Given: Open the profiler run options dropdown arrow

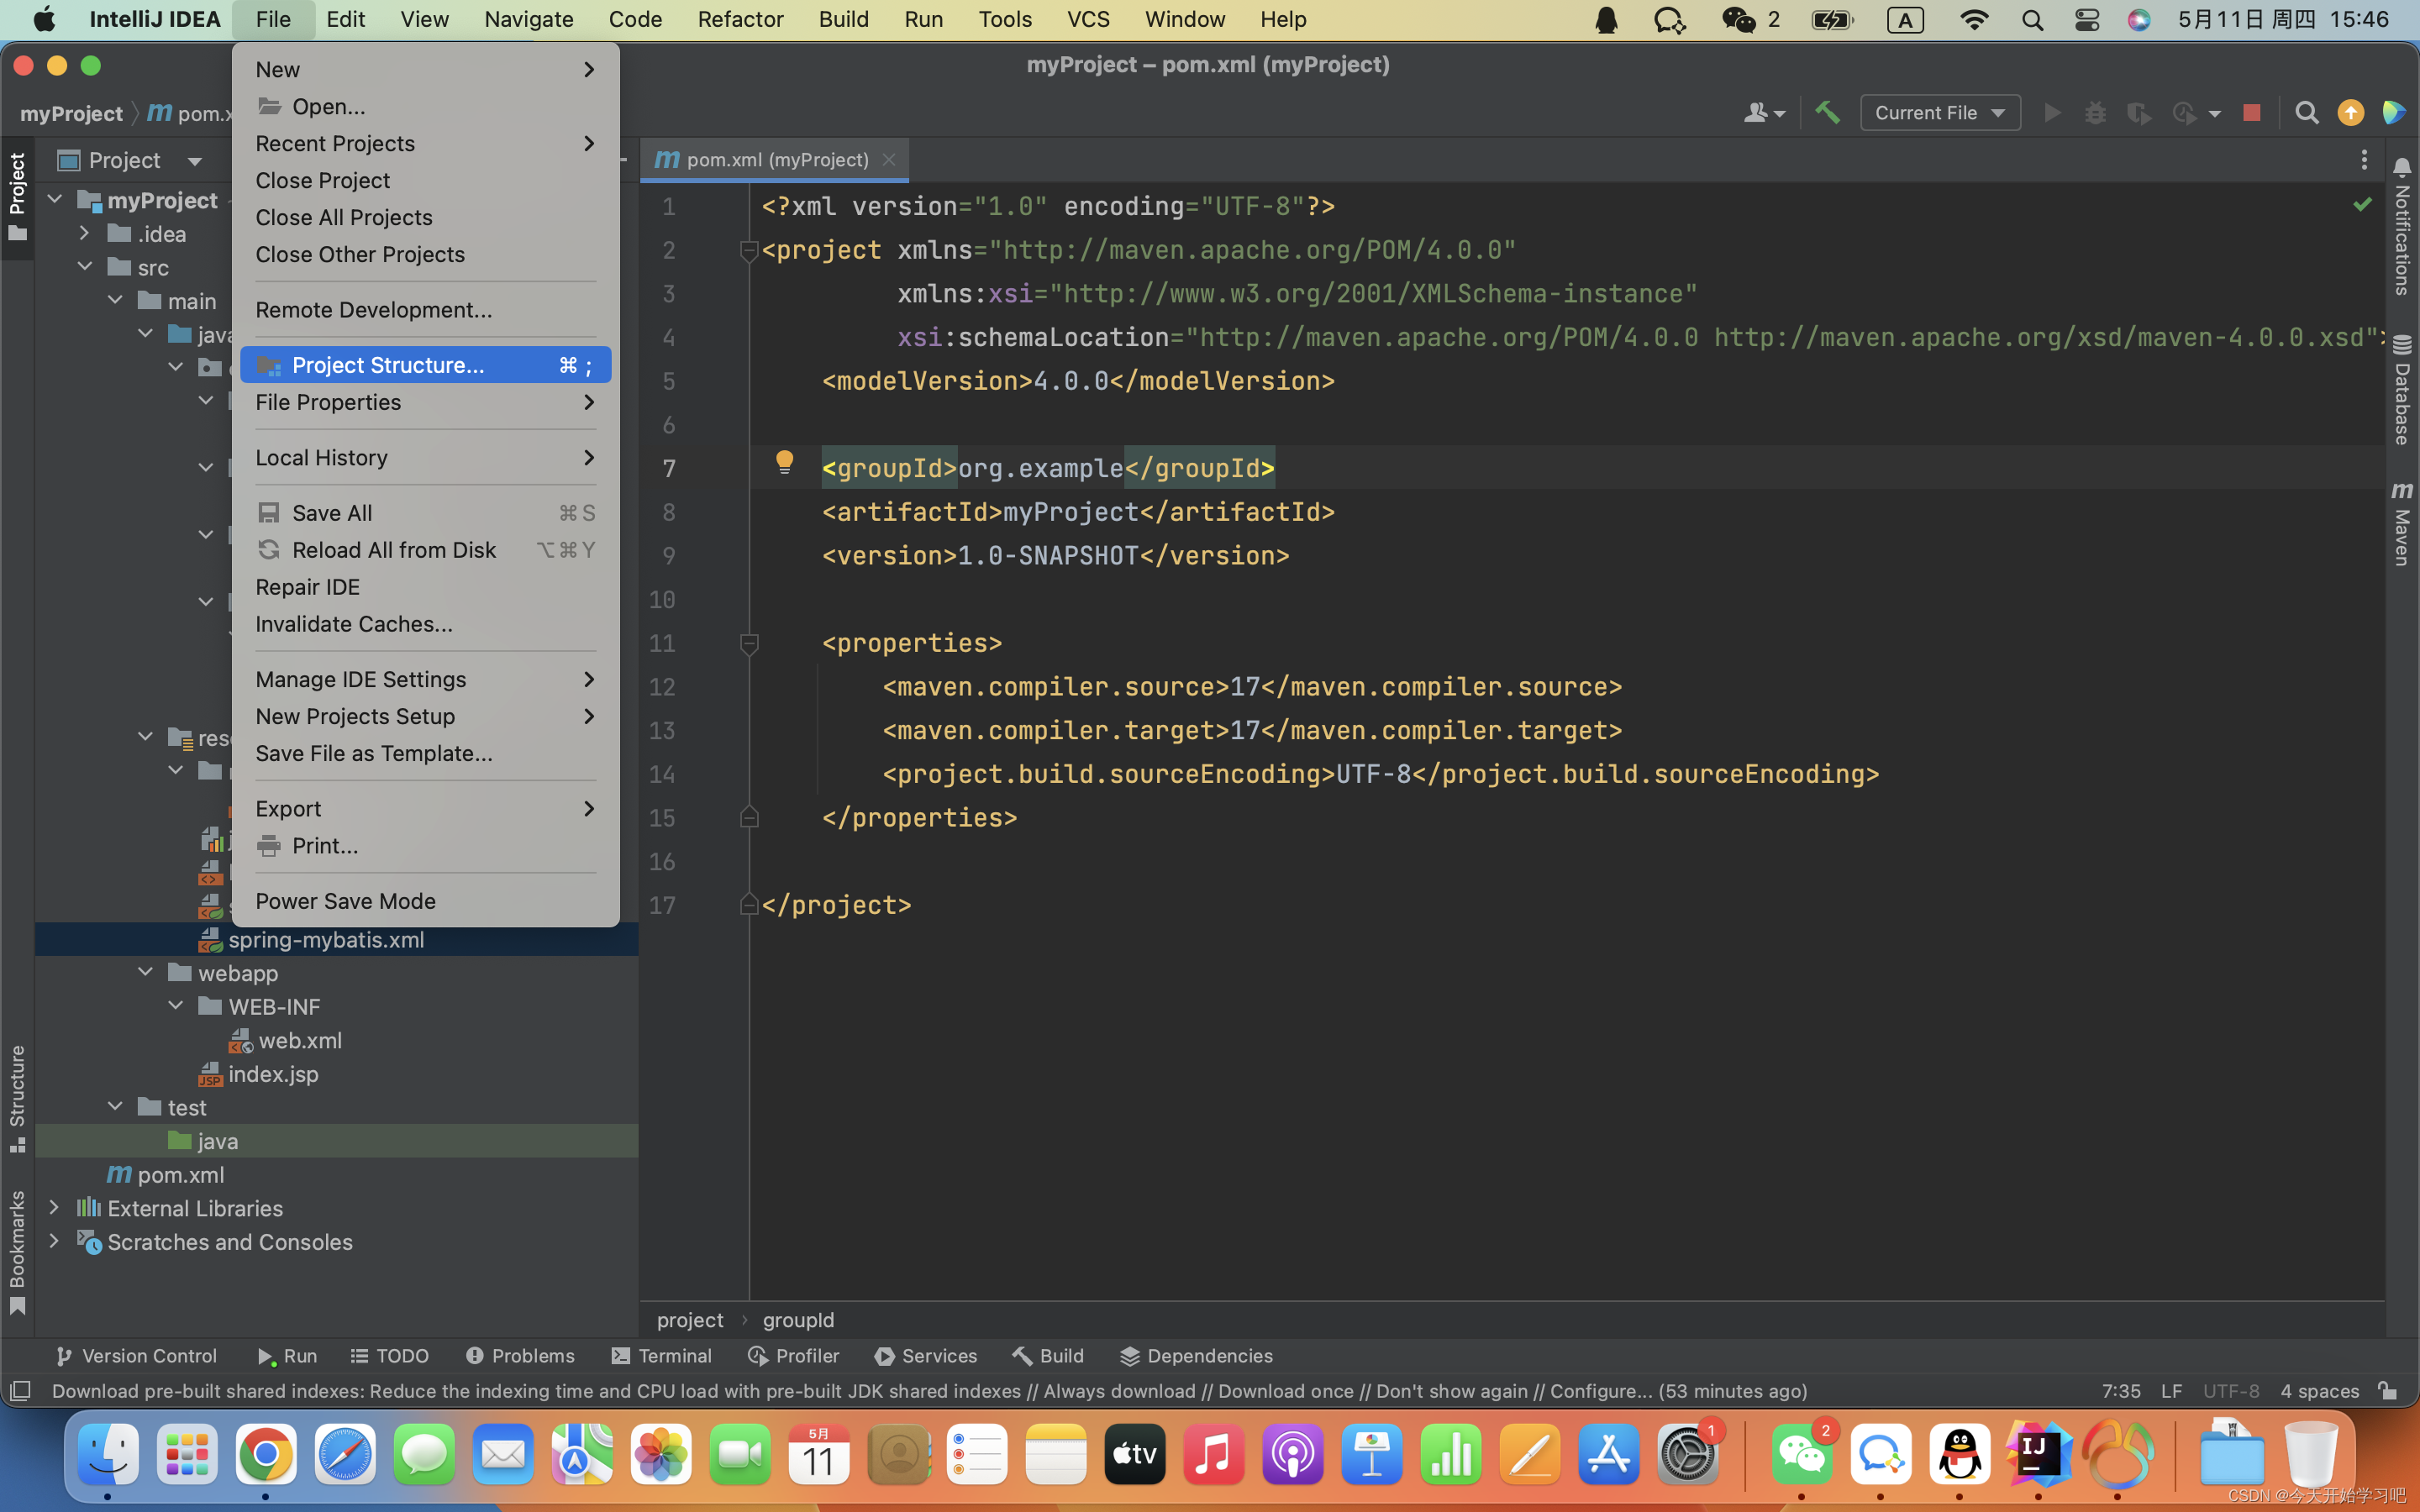Looking at the screenshot, I should point(2215,114).
